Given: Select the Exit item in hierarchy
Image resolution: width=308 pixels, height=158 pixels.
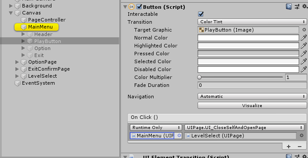Looking at the screenshot, I should [39, 55].
